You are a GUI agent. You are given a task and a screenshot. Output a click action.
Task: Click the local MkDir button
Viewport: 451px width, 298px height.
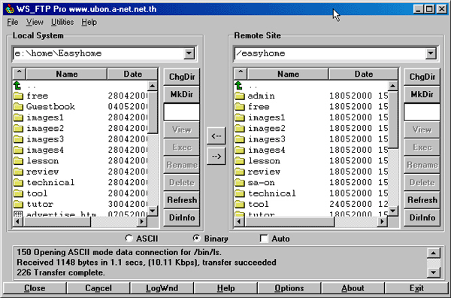tap(181, 94)
